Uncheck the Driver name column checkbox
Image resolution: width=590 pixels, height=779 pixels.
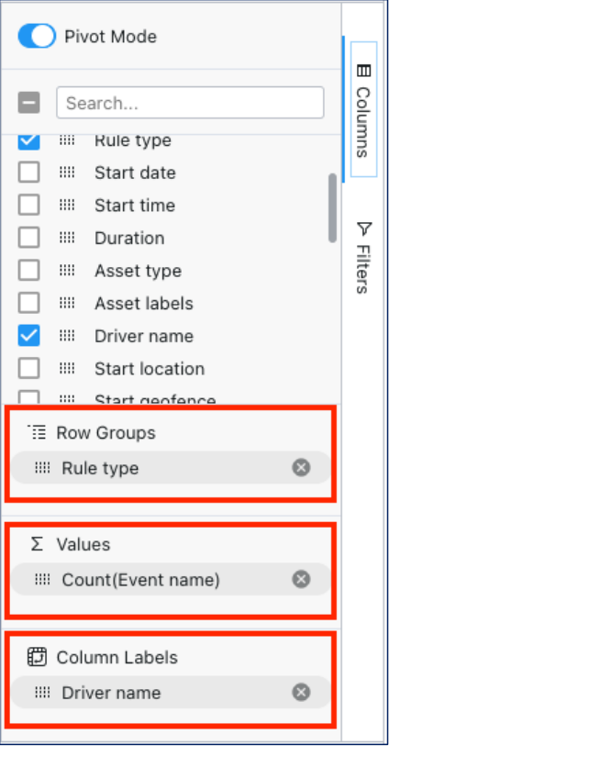(29, 336)
